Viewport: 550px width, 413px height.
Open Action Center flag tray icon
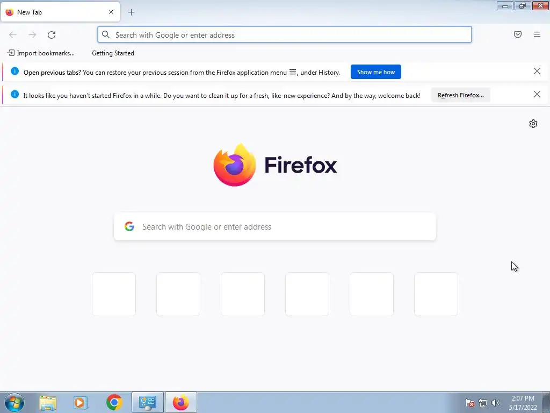tap(470, 403)
